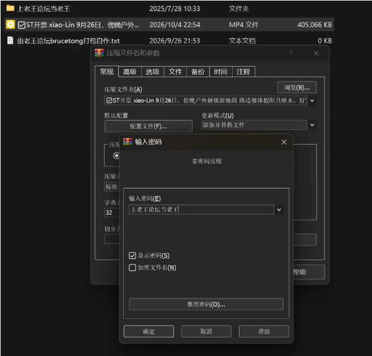This screenshot has width=372, height=356.
Task: Switch to the 高级 tab
Action: [x=130, y=72]
